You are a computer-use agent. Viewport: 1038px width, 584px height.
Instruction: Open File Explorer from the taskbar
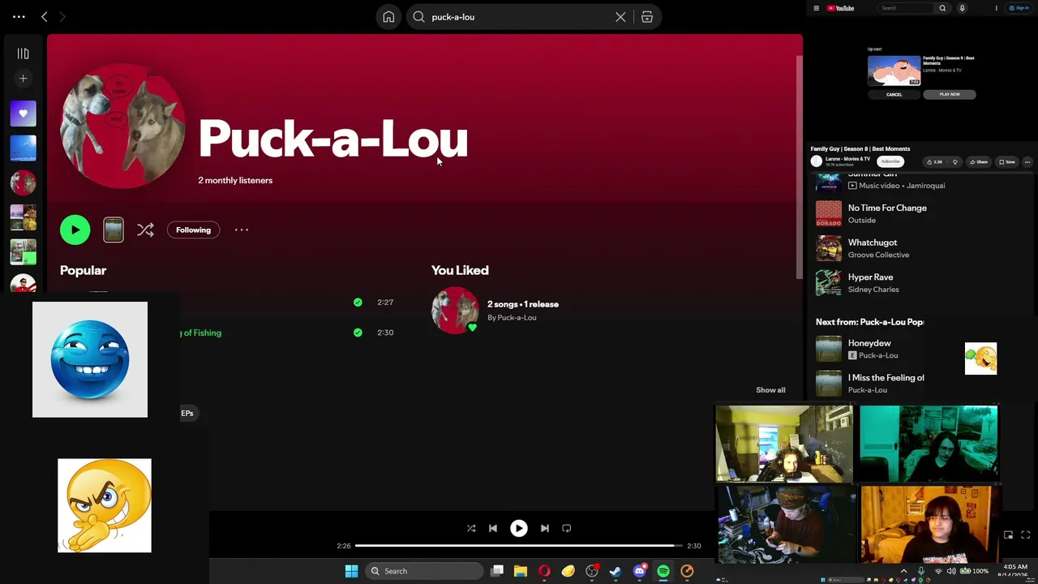(x=521, y=571)
